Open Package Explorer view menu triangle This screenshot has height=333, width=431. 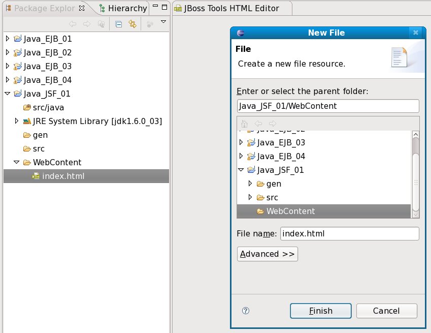click(x=163, y=22)
